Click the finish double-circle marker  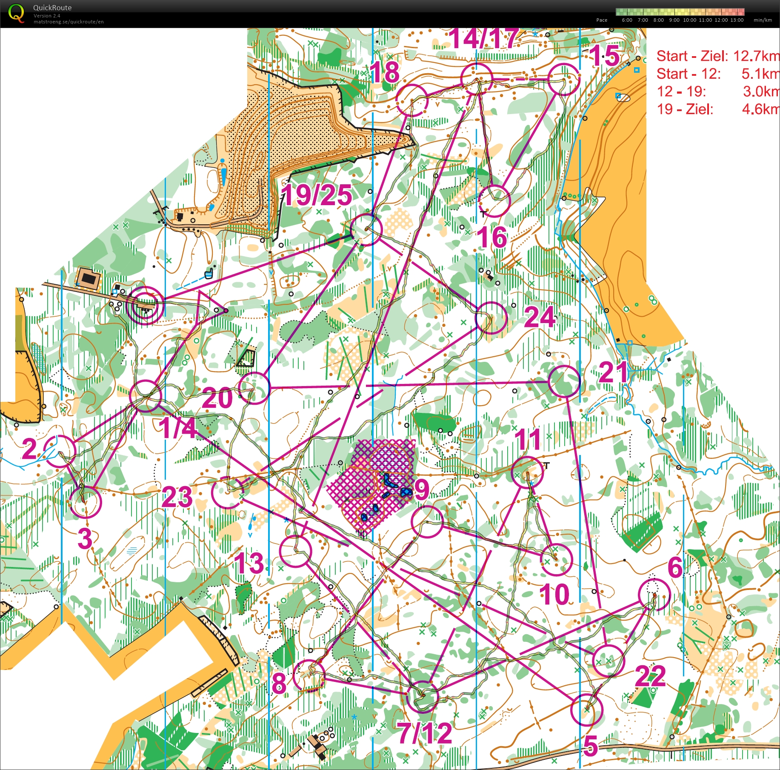tap(145, 306)
